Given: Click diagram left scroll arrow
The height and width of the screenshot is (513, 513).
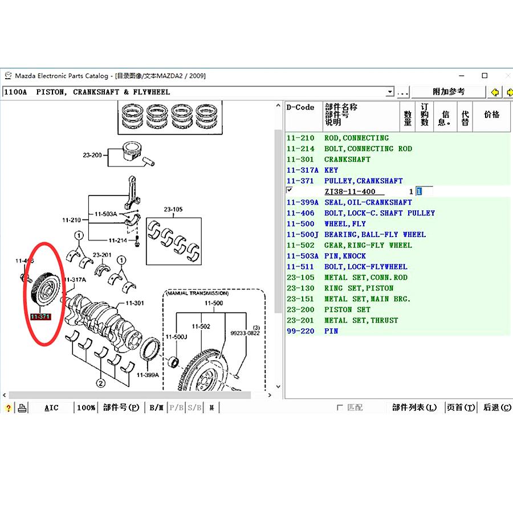Looking at the screenshot, I should point(4,395).
